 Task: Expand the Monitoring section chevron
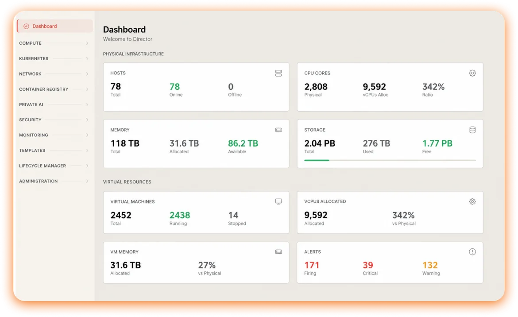coord(87,135)
